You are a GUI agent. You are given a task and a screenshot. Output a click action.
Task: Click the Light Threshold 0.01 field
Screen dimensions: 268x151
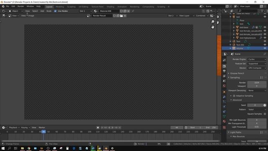pyautogui.click(x=257, y=127)
